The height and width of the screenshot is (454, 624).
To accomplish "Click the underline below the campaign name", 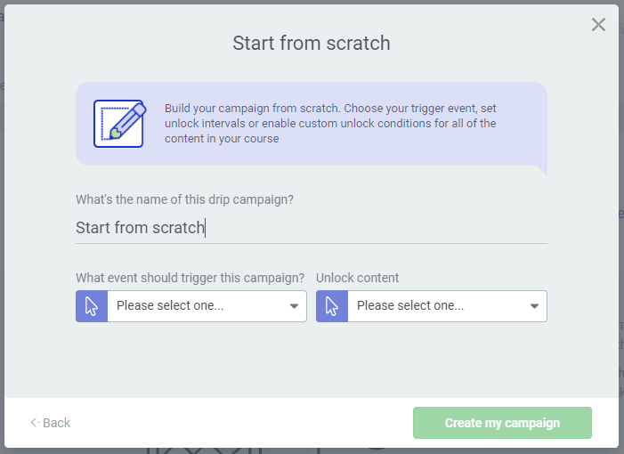I will tap(311, 243).
